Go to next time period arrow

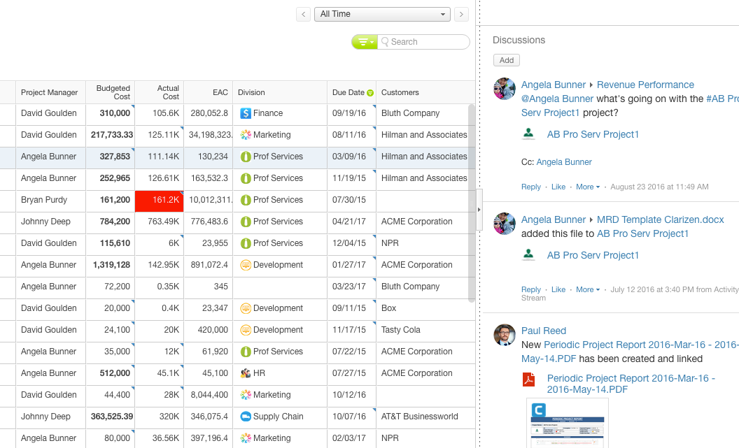(461, 14)
